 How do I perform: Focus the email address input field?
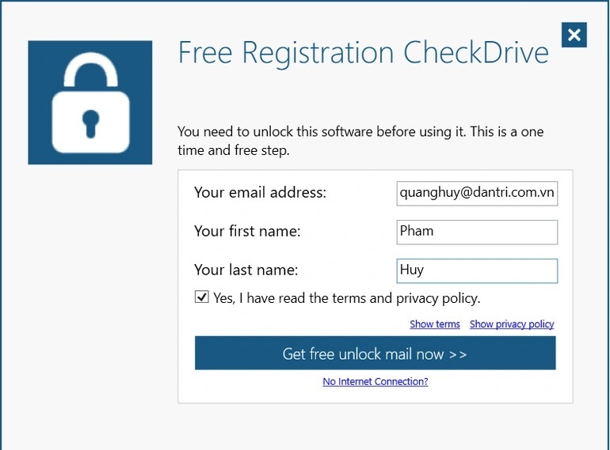tap(477, 192)
